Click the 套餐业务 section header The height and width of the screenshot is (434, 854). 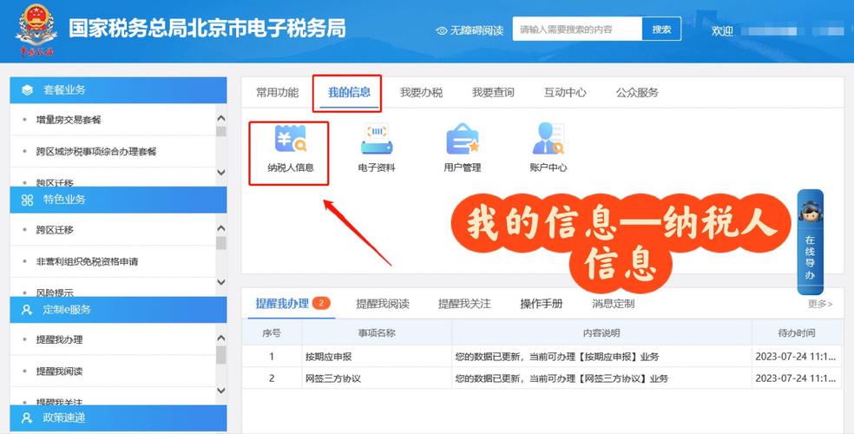(118, 90)
